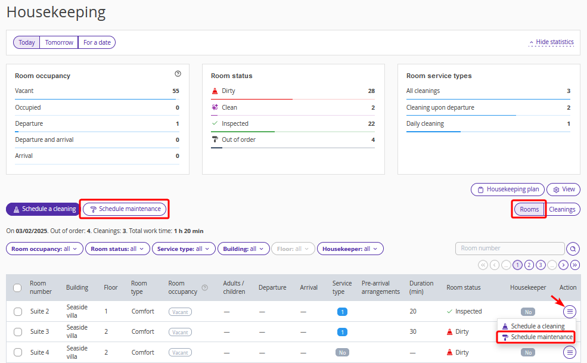Go to the next page arrow

(563, 265)
